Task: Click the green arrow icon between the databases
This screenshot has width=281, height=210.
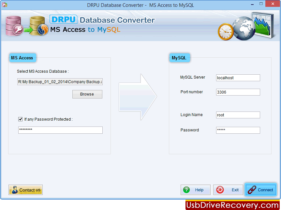Action: pyautogui.click(x=28, y=30)
